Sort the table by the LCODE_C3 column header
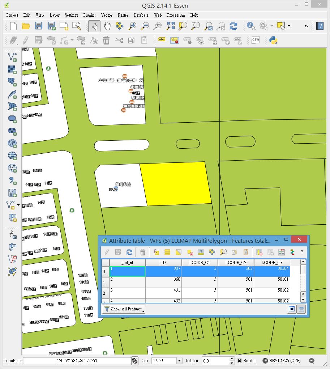This screenshot has height=369, width=330. pos(272,262)
